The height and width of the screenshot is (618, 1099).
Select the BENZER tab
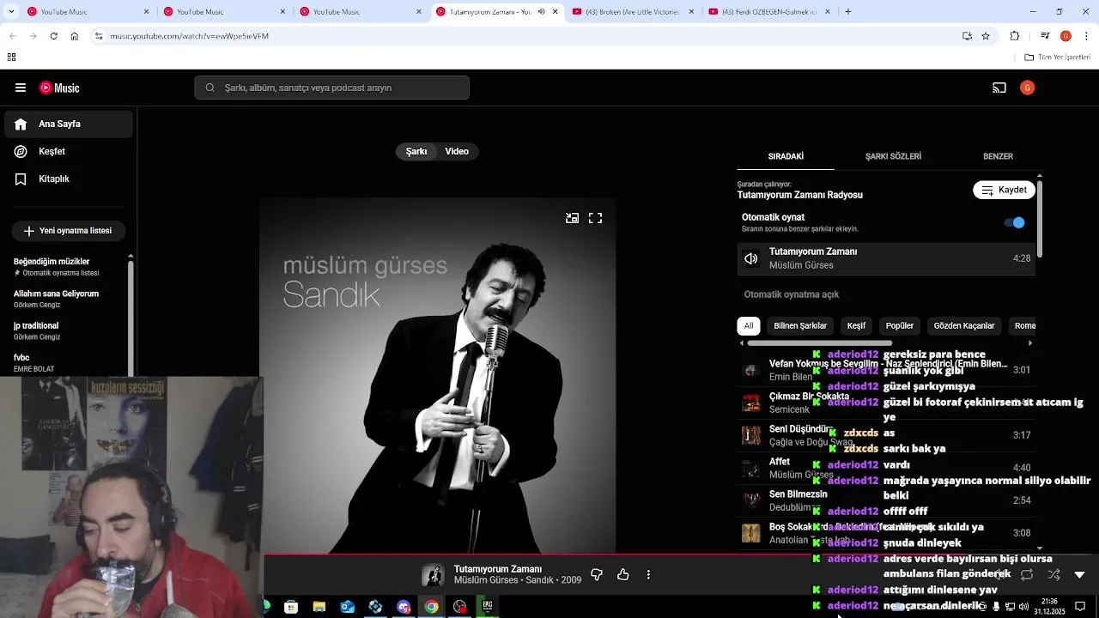point(998,156)
